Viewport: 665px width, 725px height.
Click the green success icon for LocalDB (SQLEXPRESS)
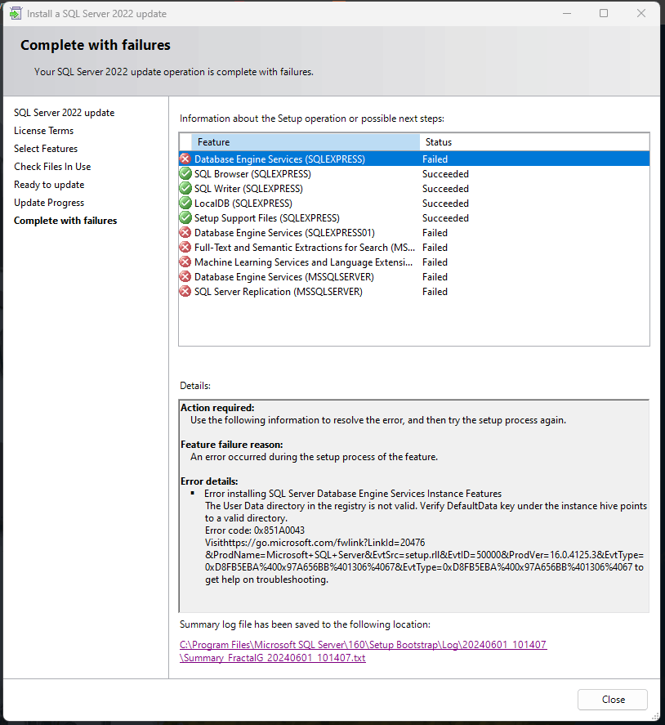(x=185, y=204)
